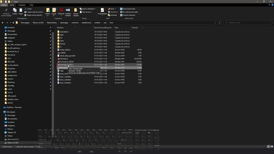274x154 pixels.
Task: Click Modificar in the Abrir group
Action: [x=113, y=12]
